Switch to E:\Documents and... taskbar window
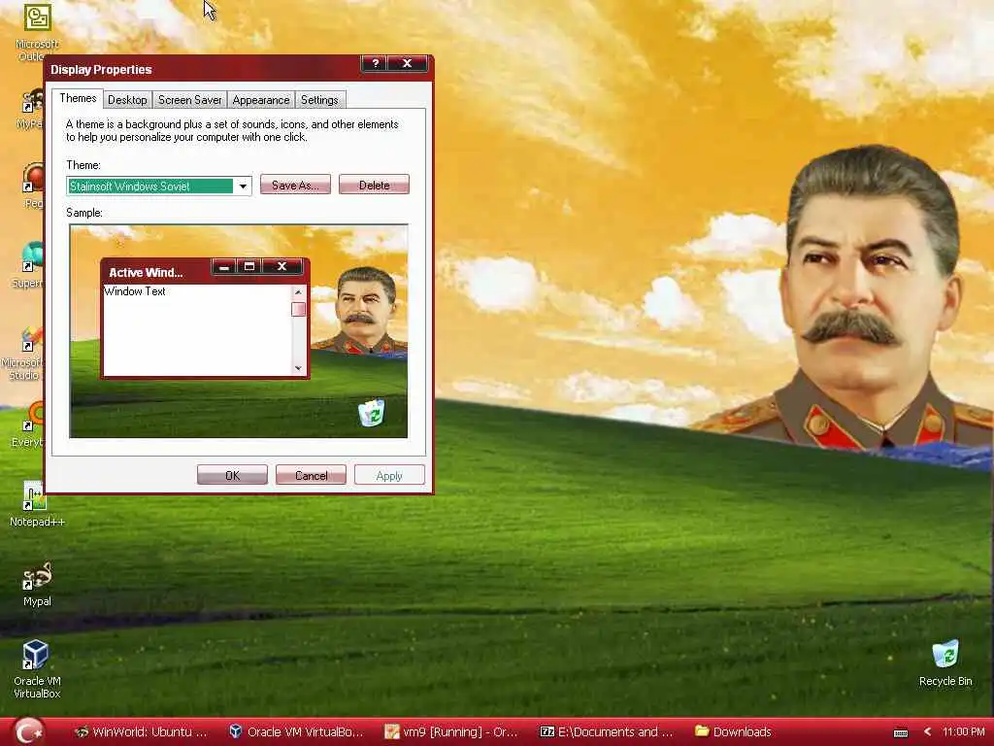Screen dimensions: 994x746 click(607, 732)
